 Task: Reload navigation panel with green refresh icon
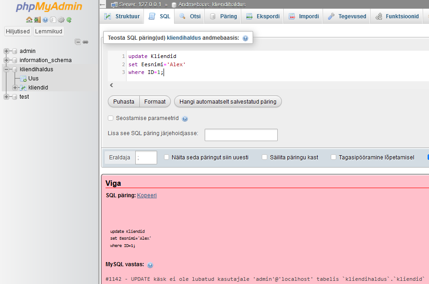[69, 20]
